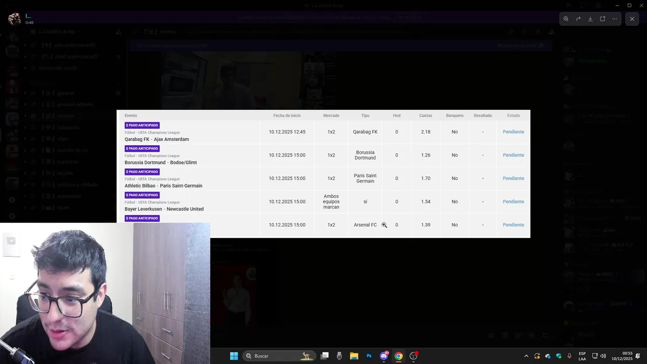Click the 1.26 odds value
Viewport: 647px width, 364px height.
[426, 155]
